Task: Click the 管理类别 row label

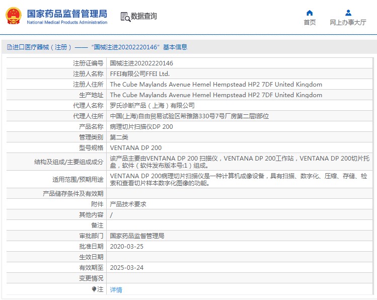Action: point(92,137)
